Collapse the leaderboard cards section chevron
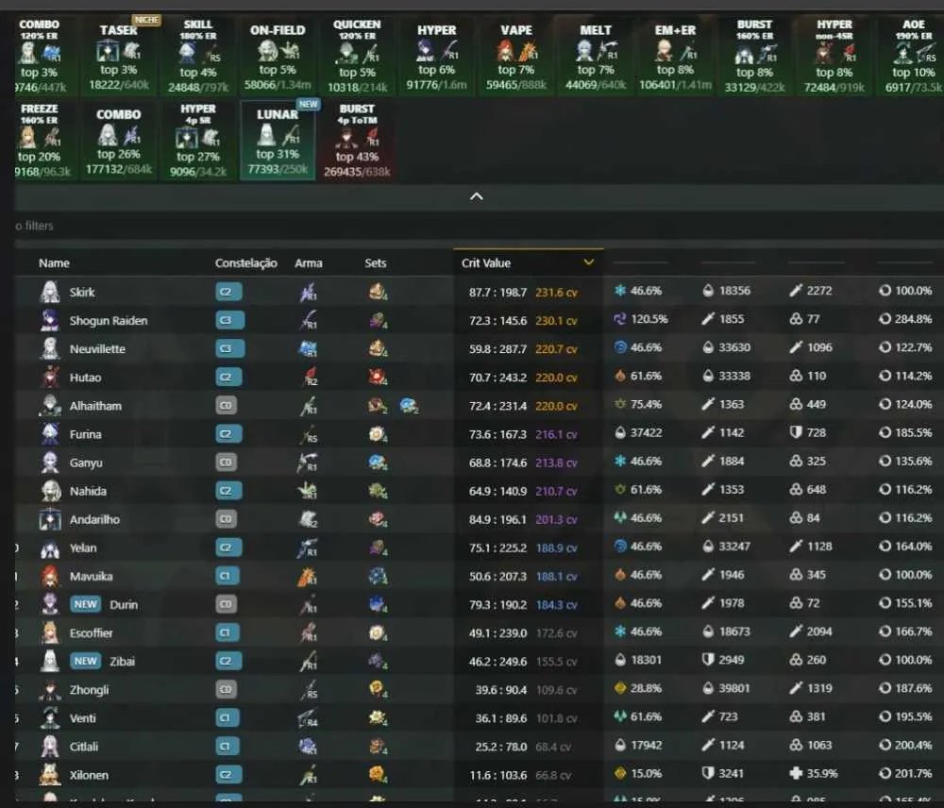The height and width of the screenshot is (808, 944). point(476,197)
